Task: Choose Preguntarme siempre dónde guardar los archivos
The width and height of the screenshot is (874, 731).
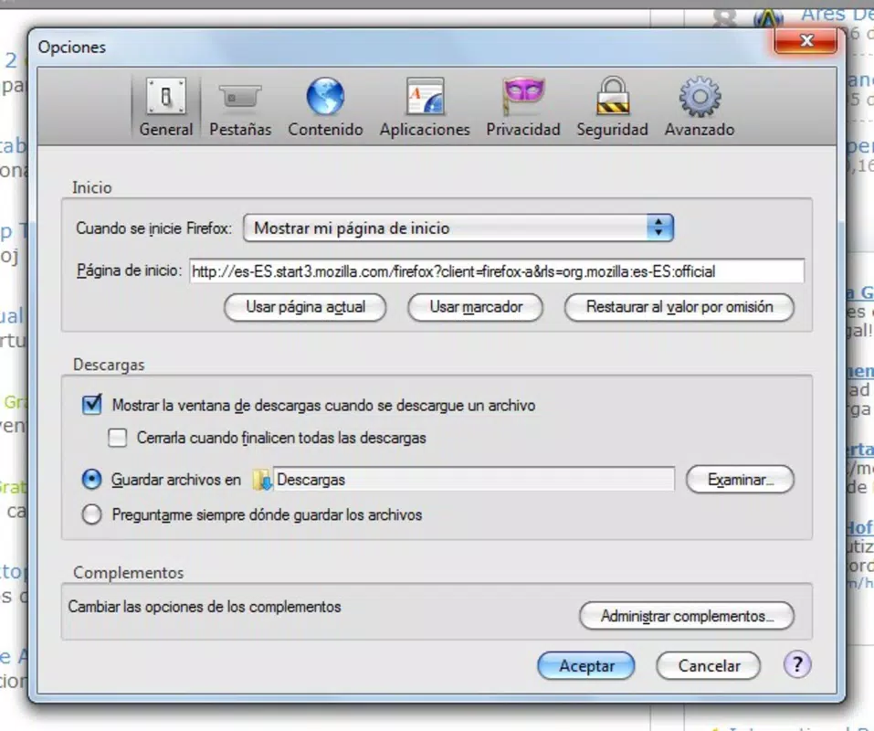Action: click(92, 514)
